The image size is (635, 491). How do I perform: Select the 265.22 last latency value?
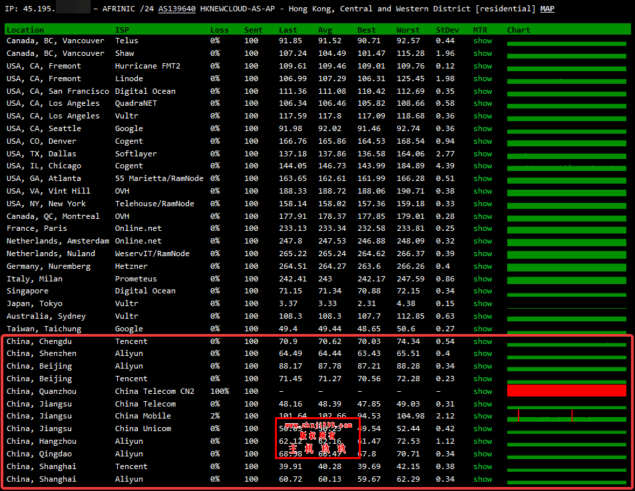tap(293, 253)
